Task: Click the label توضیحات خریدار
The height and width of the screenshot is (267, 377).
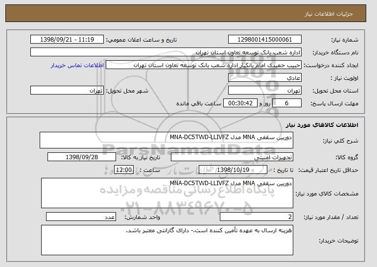Action: click(x=338, y=241)
